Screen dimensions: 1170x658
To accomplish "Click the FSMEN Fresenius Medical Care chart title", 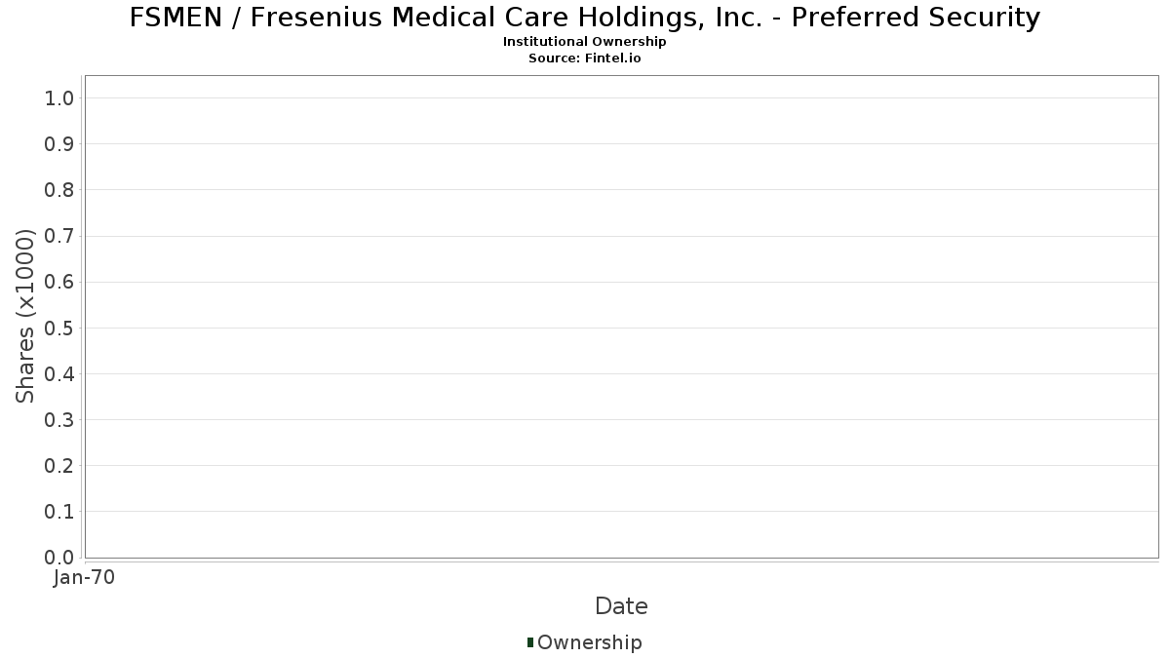I will 584,18.
